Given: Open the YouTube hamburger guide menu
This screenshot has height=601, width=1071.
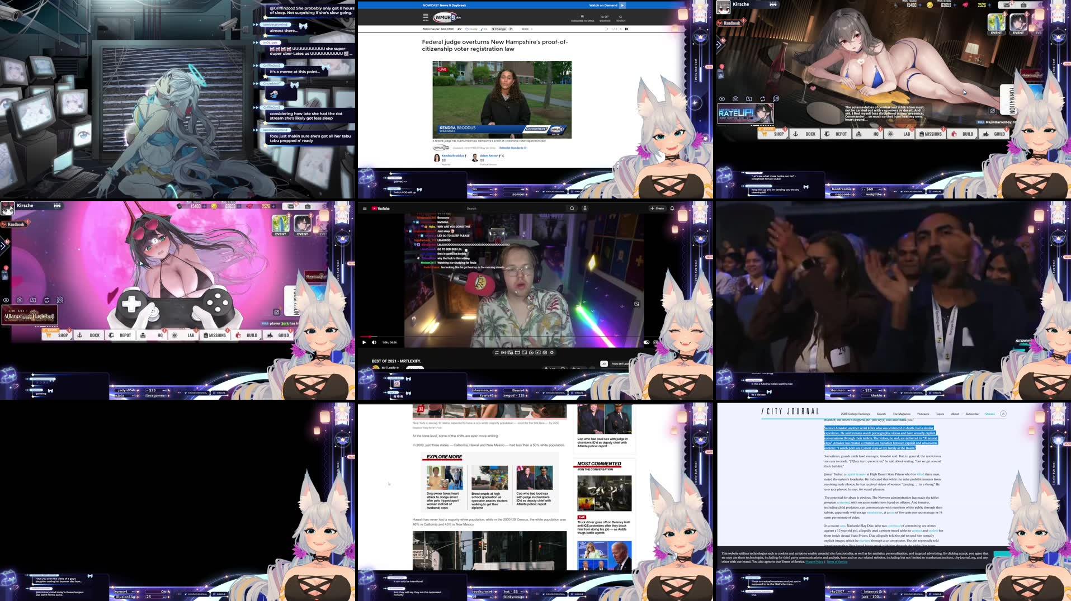Looking at the screenshot, I should coord(365,209).
